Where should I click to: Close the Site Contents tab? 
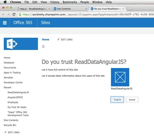pyautogui.click(x=86, y=9)
